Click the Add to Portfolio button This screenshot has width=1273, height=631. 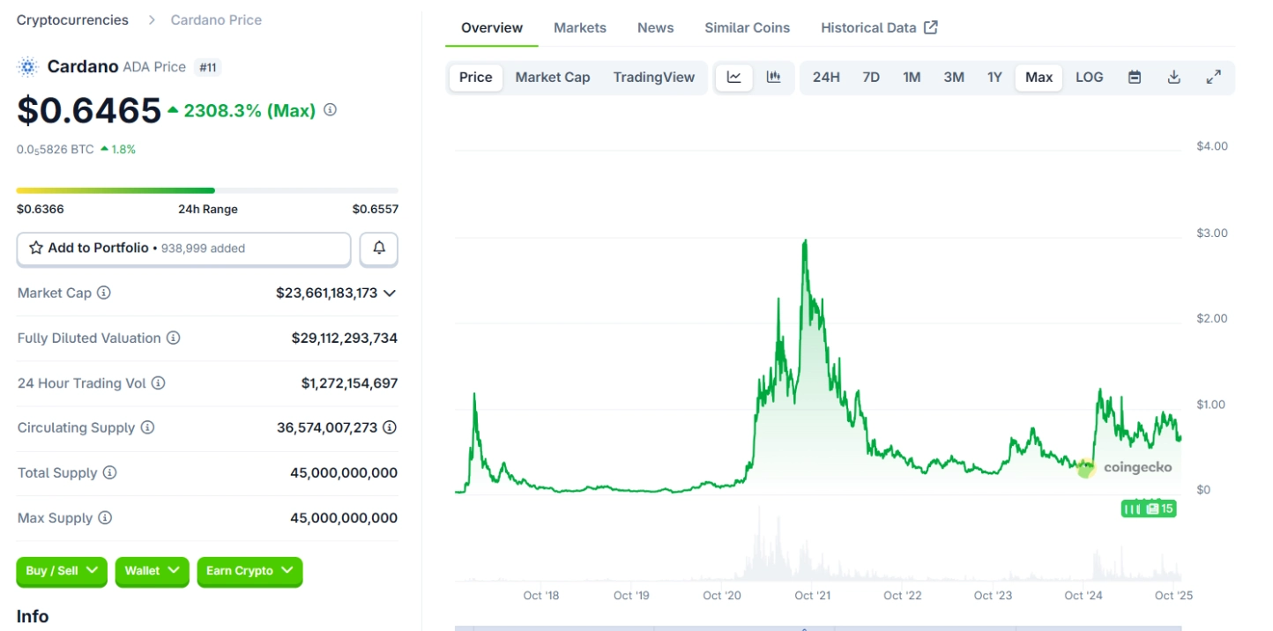[183, 249]
